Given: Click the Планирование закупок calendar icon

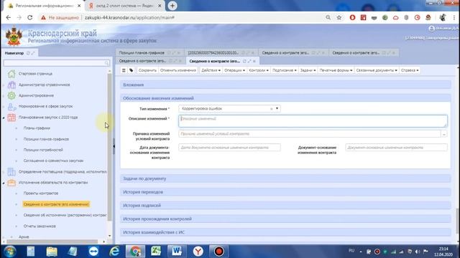Looking at the screenshot, I should point(11,118).
